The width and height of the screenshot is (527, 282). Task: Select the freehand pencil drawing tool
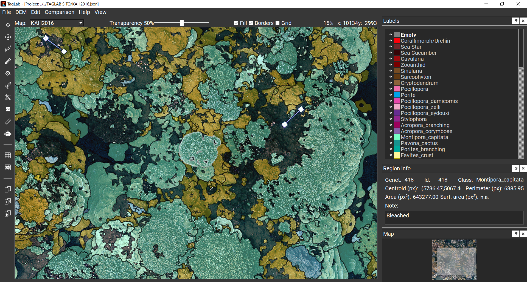click(x=8, y=61)
